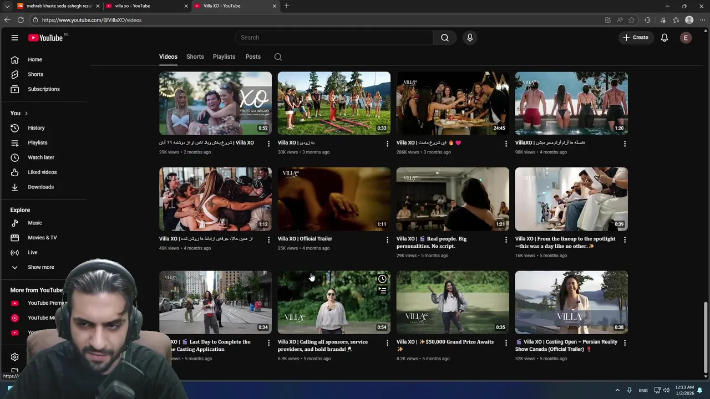The width and height of the screenshot is (710, 399).
Task: Click the YouTube search field
Action: pos(334,38)
